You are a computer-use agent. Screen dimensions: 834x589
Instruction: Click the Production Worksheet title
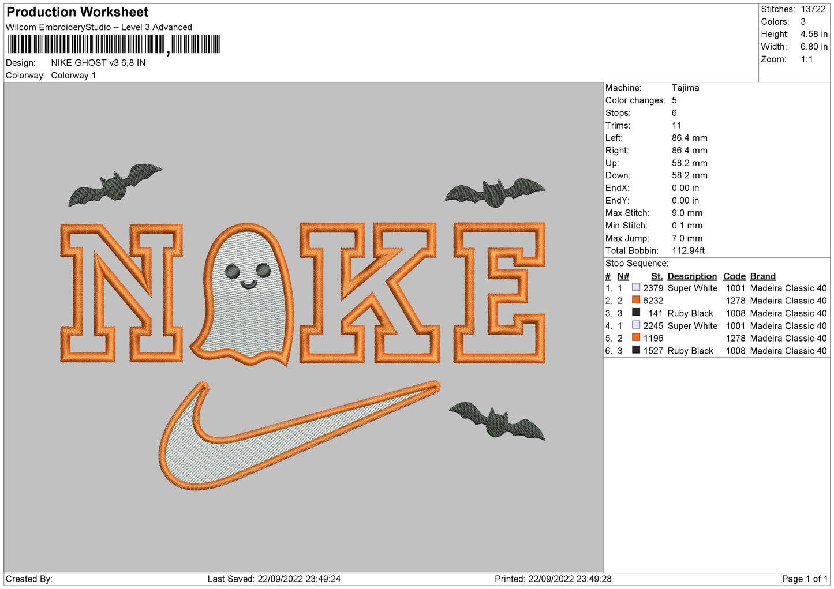pos(77,12)
